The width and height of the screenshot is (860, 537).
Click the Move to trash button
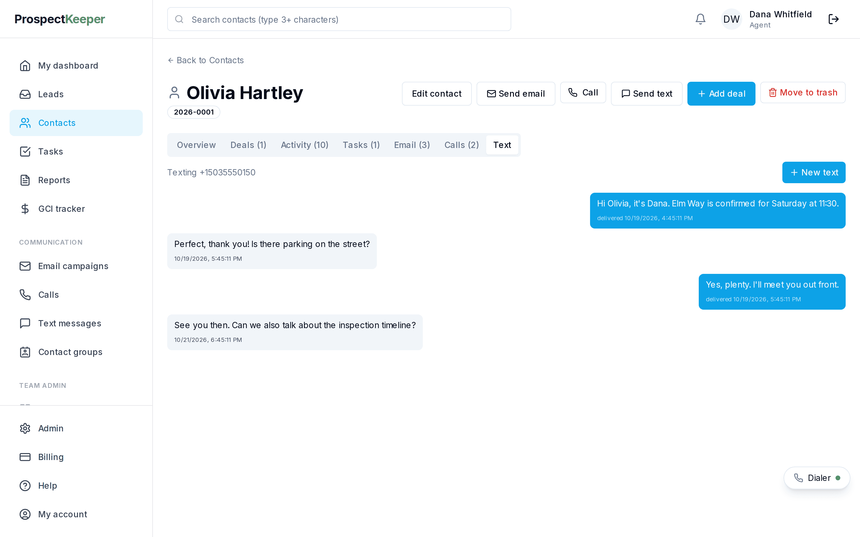coord(802,93)
